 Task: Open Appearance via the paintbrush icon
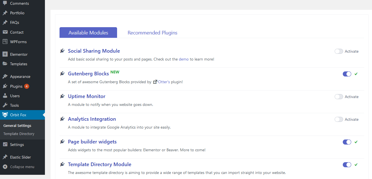[5, 76]
